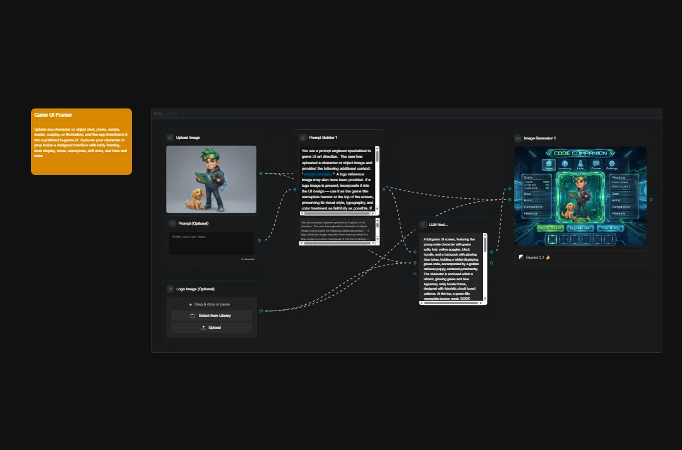
Task: Click the Prompt Builder horizontal scrollbar
Action: tap(338, 214)
